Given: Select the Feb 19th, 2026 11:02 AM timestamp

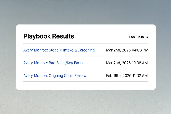Looking at the screenshot, I should click(x=127, y=76).
